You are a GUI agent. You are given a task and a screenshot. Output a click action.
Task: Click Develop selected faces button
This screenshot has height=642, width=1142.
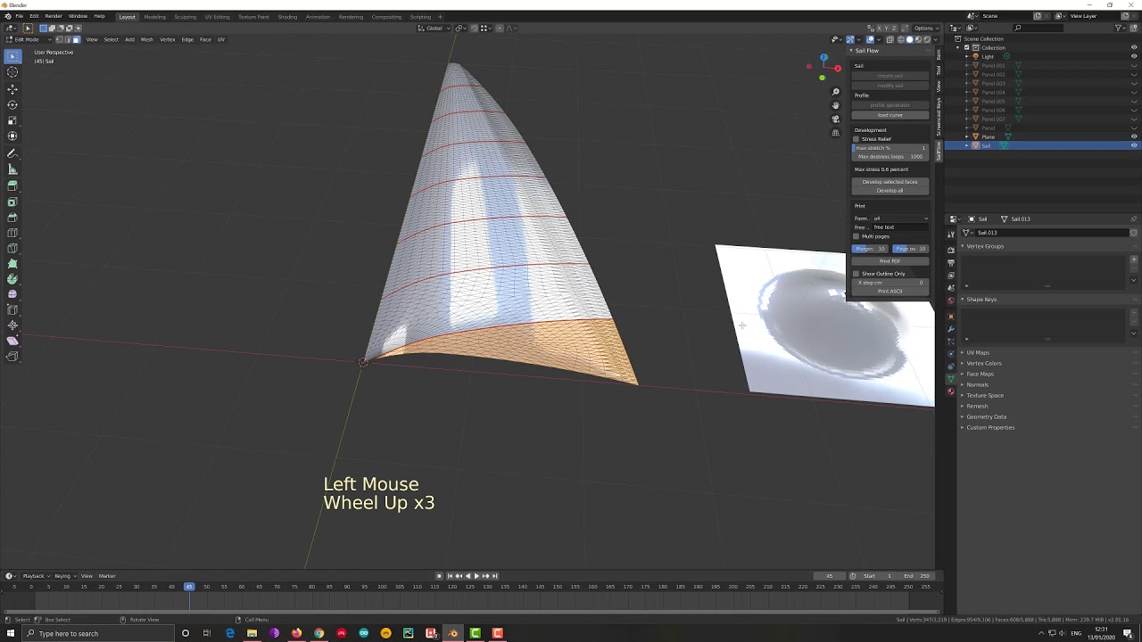tap(890, 182)
